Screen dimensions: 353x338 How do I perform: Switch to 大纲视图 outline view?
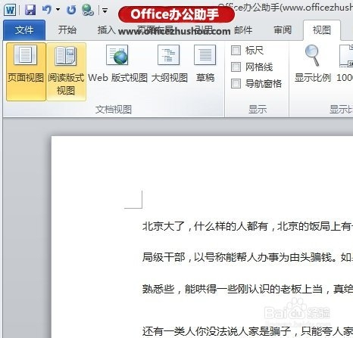170,64
